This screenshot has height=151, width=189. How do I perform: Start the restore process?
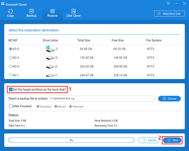point(172,140)
